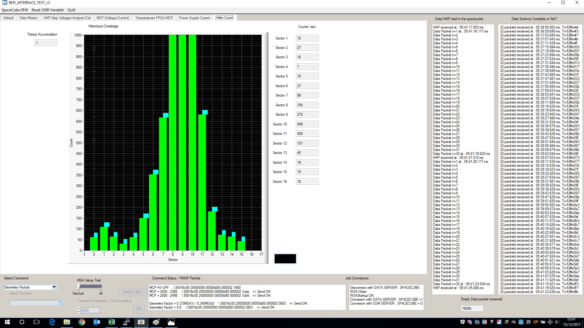
Task: Click the BEPI_INTERFACE_TEST_v3 title bar icon
Action: (x=5, y=3)
